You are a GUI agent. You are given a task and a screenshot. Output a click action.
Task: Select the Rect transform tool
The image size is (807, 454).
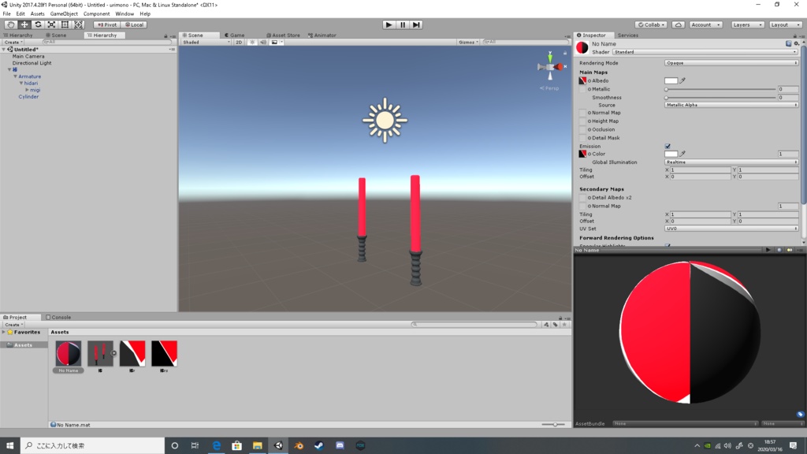coord(65,24)
